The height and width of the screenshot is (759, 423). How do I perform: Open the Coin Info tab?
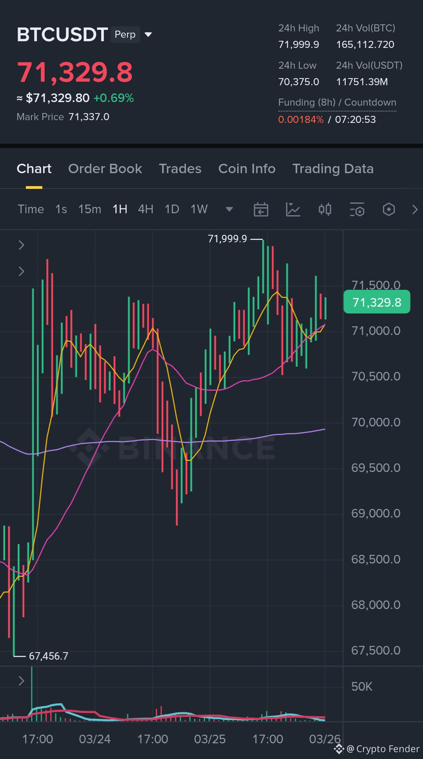point(247,169)
